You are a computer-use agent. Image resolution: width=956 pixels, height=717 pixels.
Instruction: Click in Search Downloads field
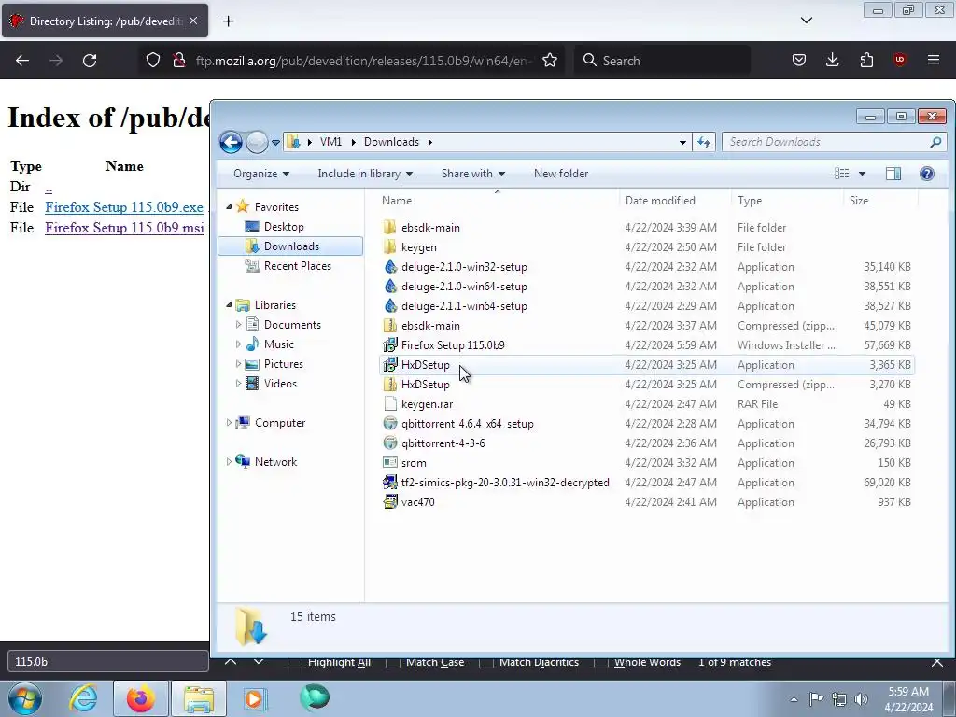834,142
